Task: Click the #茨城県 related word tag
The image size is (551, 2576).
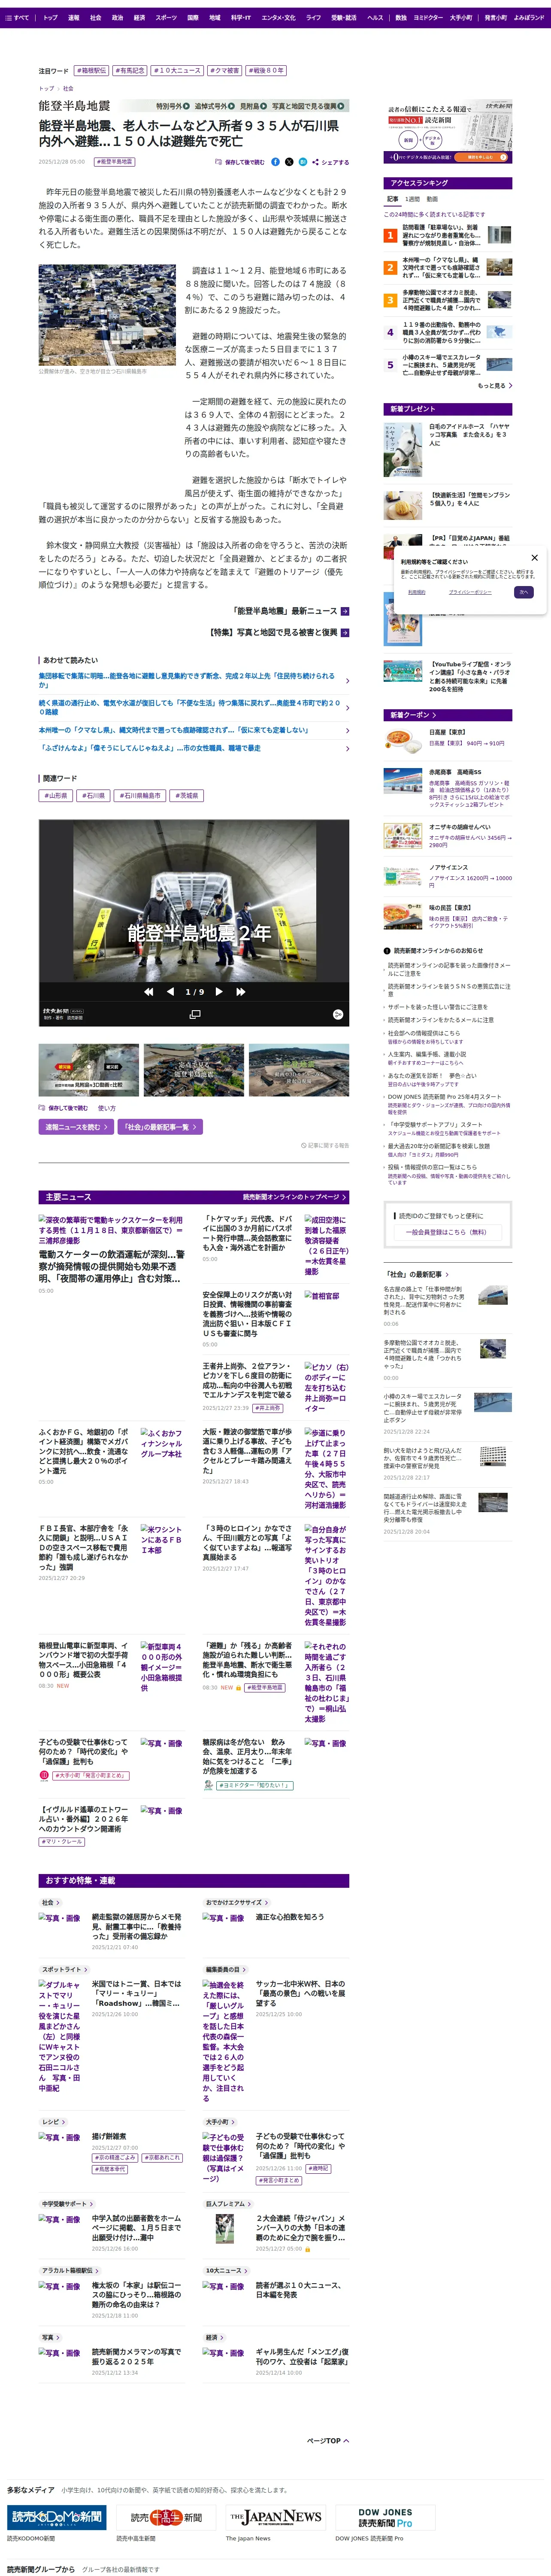Action: [x=187, y=796]
